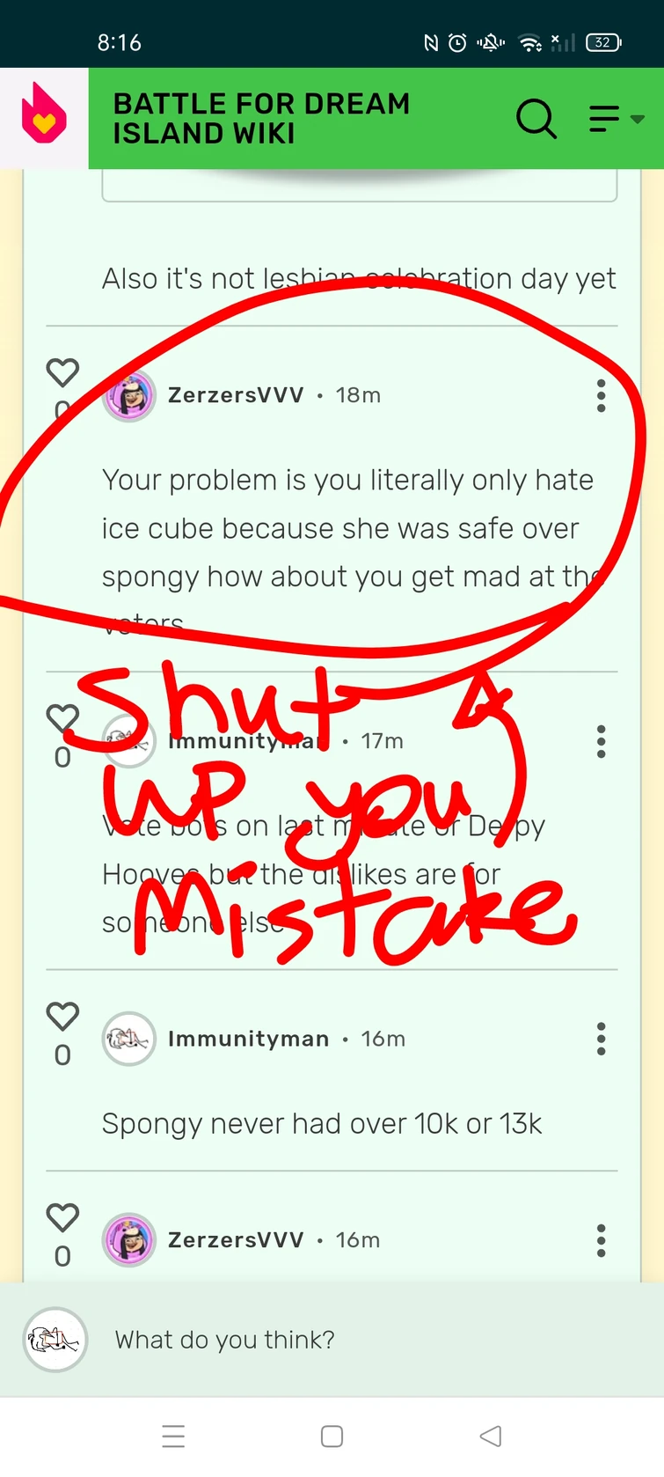
Task: Tap your own avatar beside reply box
Action: click(x=55, y=1340)
